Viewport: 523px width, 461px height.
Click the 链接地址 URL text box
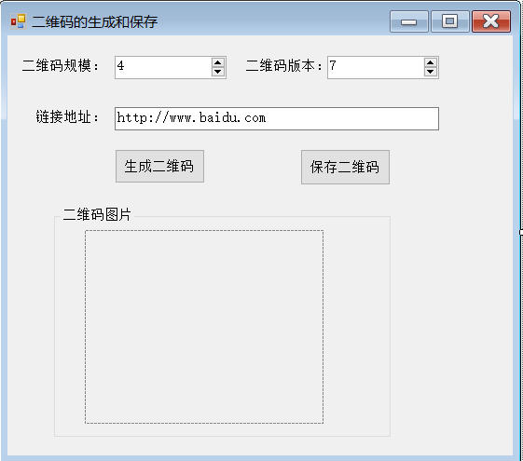pos(277,118)
